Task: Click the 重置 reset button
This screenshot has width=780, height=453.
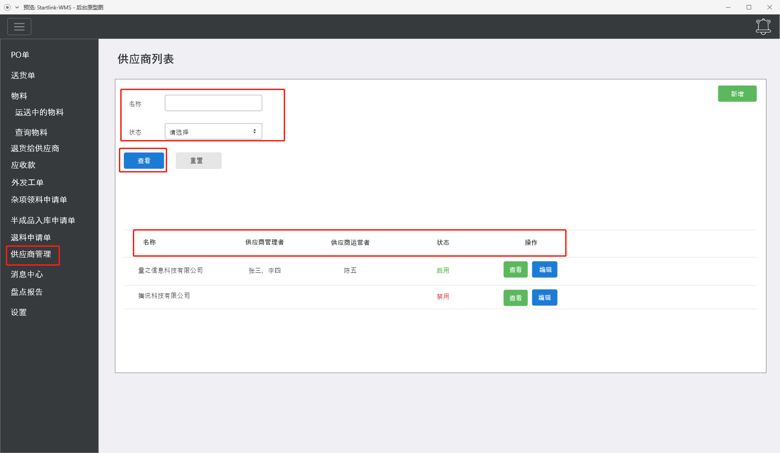Action: (199, 161)
